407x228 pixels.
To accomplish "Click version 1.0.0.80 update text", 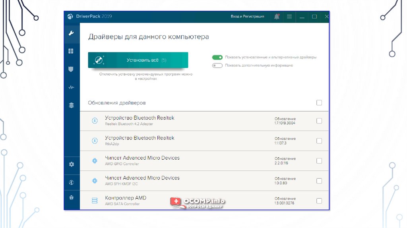I will 281,183.
